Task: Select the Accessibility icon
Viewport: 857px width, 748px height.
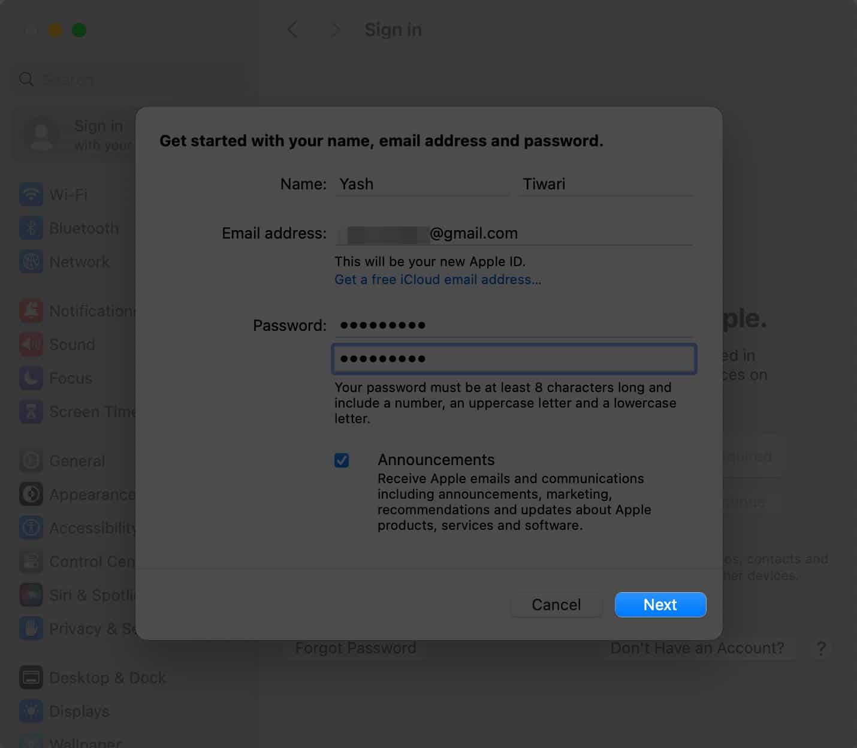Action: click(31, 527)
